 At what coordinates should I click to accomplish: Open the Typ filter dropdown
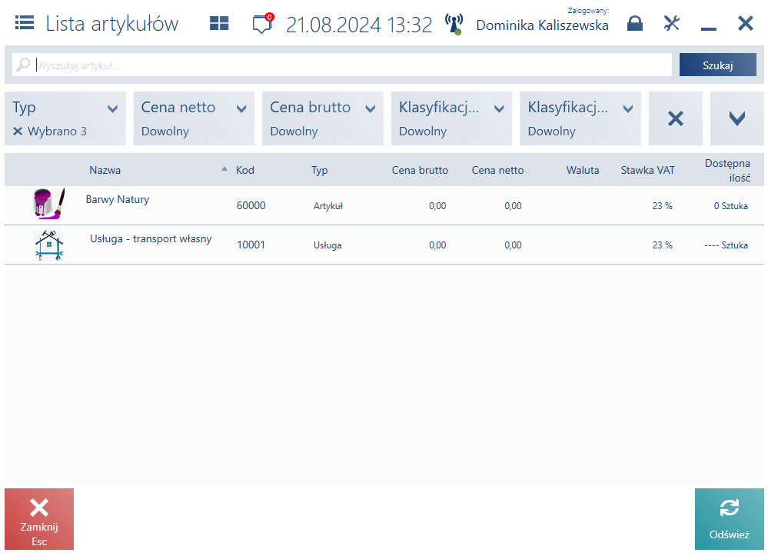click(65, 118)
